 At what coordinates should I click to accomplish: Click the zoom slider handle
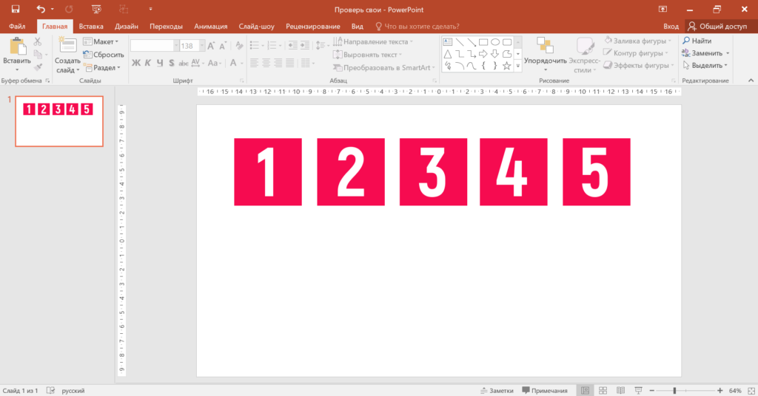(674, 390)
